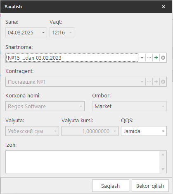Click the Izoh scrollbar up arrow
This screenshot has height=194, width=173.
tap(163, 155)
